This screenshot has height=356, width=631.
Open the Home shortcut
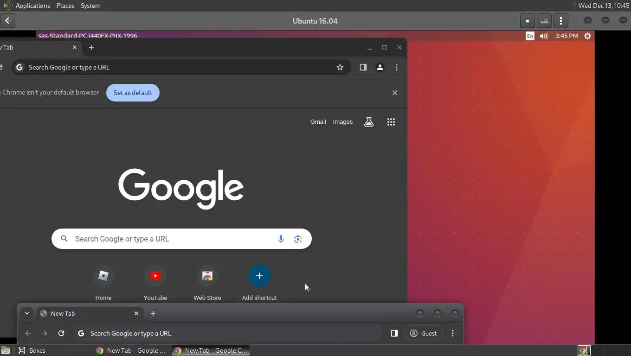(x=103, y=283)
